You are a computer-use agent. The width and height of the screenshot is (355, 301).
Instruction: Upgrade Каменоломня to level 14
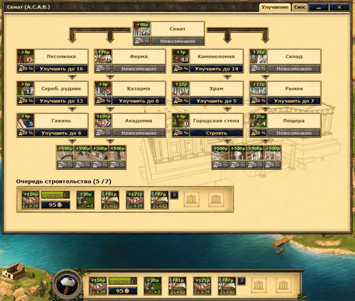pos(217,69)
